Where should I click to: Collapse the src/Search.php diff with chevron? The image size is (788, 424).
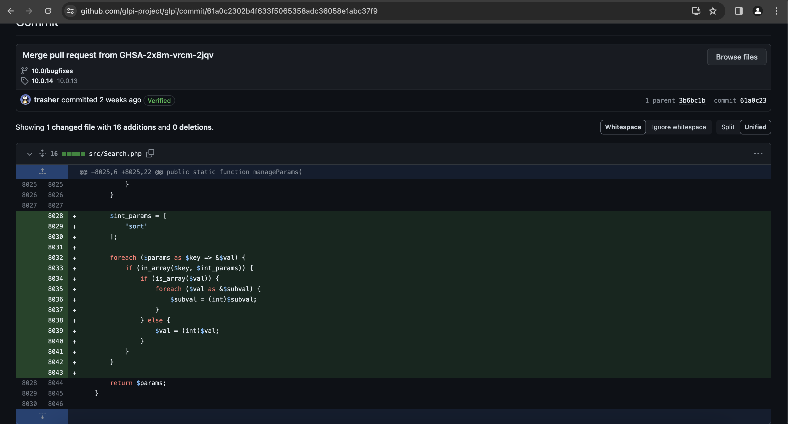point(29,154)
